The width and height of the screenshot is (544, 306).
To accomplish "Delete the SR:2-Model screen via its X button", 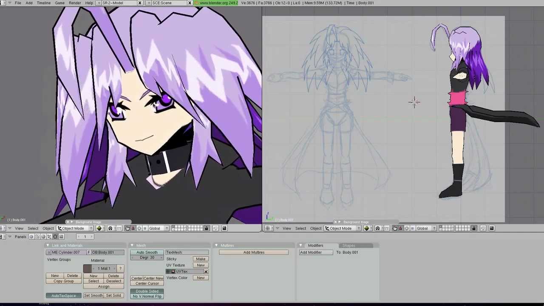I will click(140, 3).
